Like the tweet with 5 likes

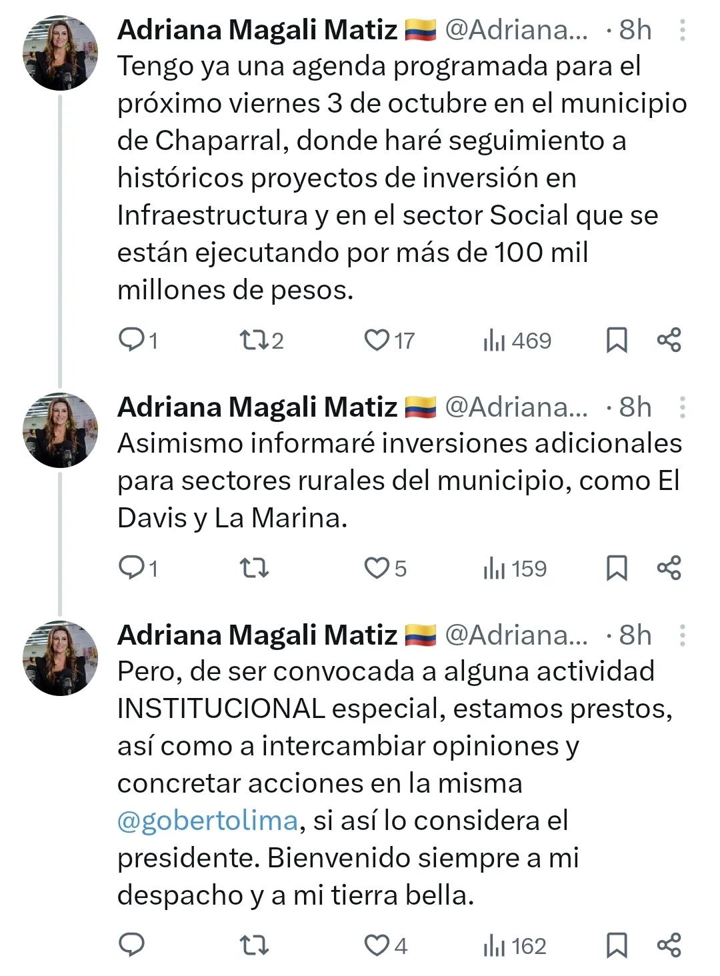(377, 568)
